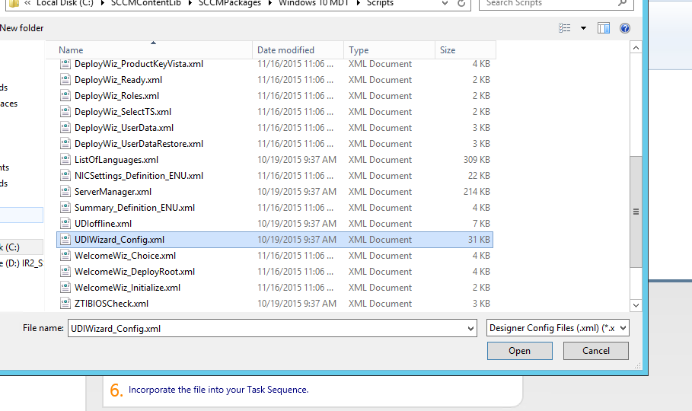The height and width of the screenshot is (411, 692).
Task: Click the ListOfLanguages.xml file name
Action: point(116,160)
